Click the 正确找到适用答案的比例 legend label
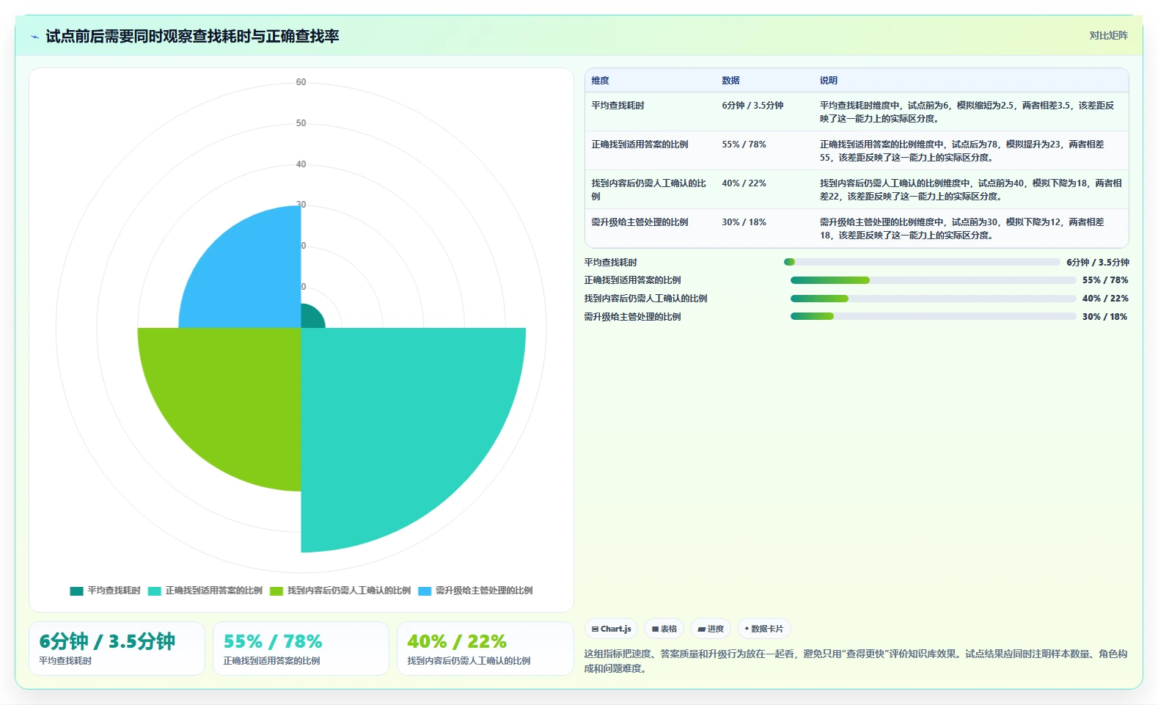 tap(213, 591)
